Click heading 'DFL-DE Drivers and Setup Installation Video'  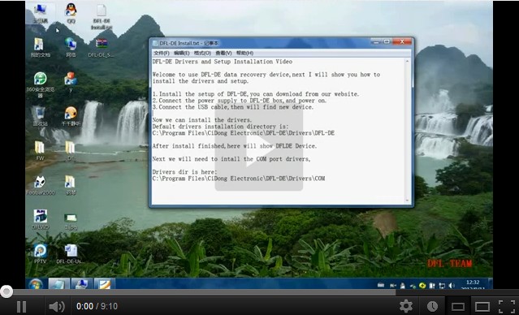223,62
